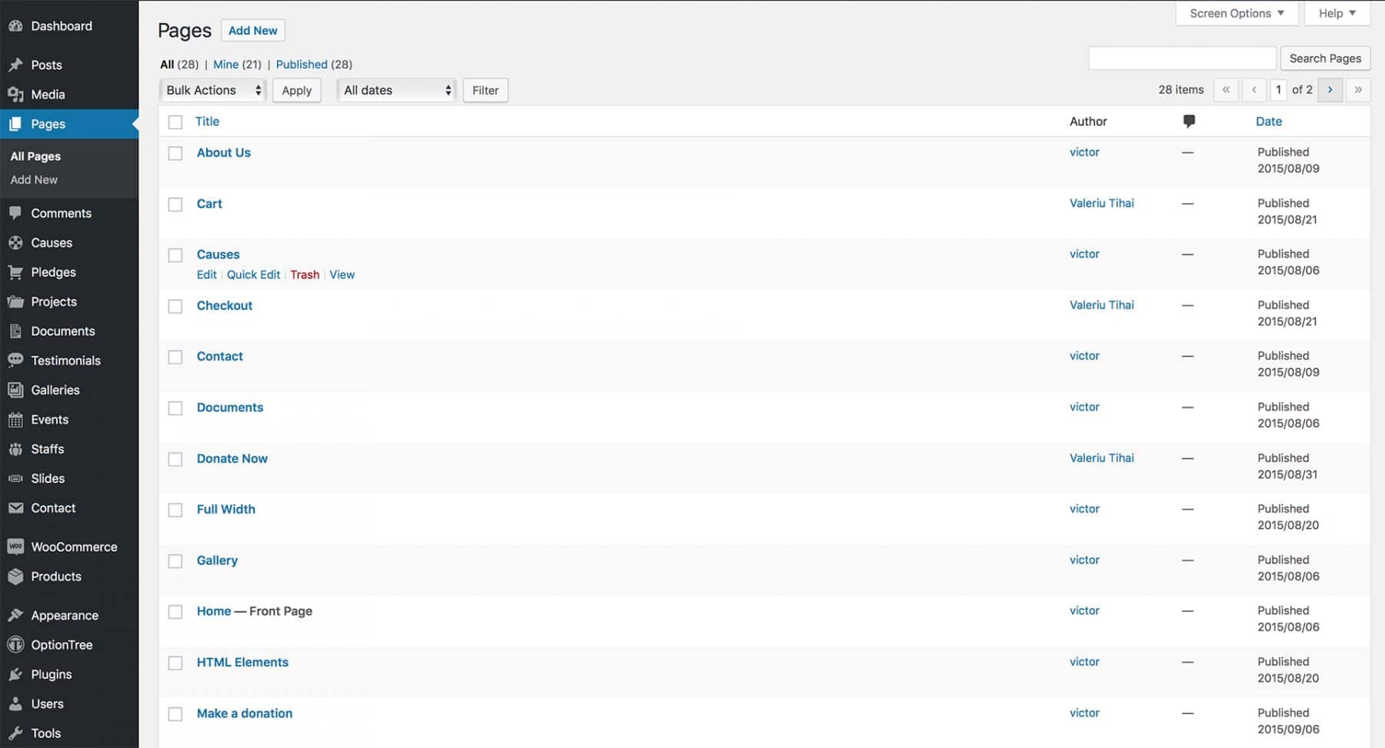Open the Dashboard from the sidebar
The height and width of the screenshot is (748, 1385).
17,25
